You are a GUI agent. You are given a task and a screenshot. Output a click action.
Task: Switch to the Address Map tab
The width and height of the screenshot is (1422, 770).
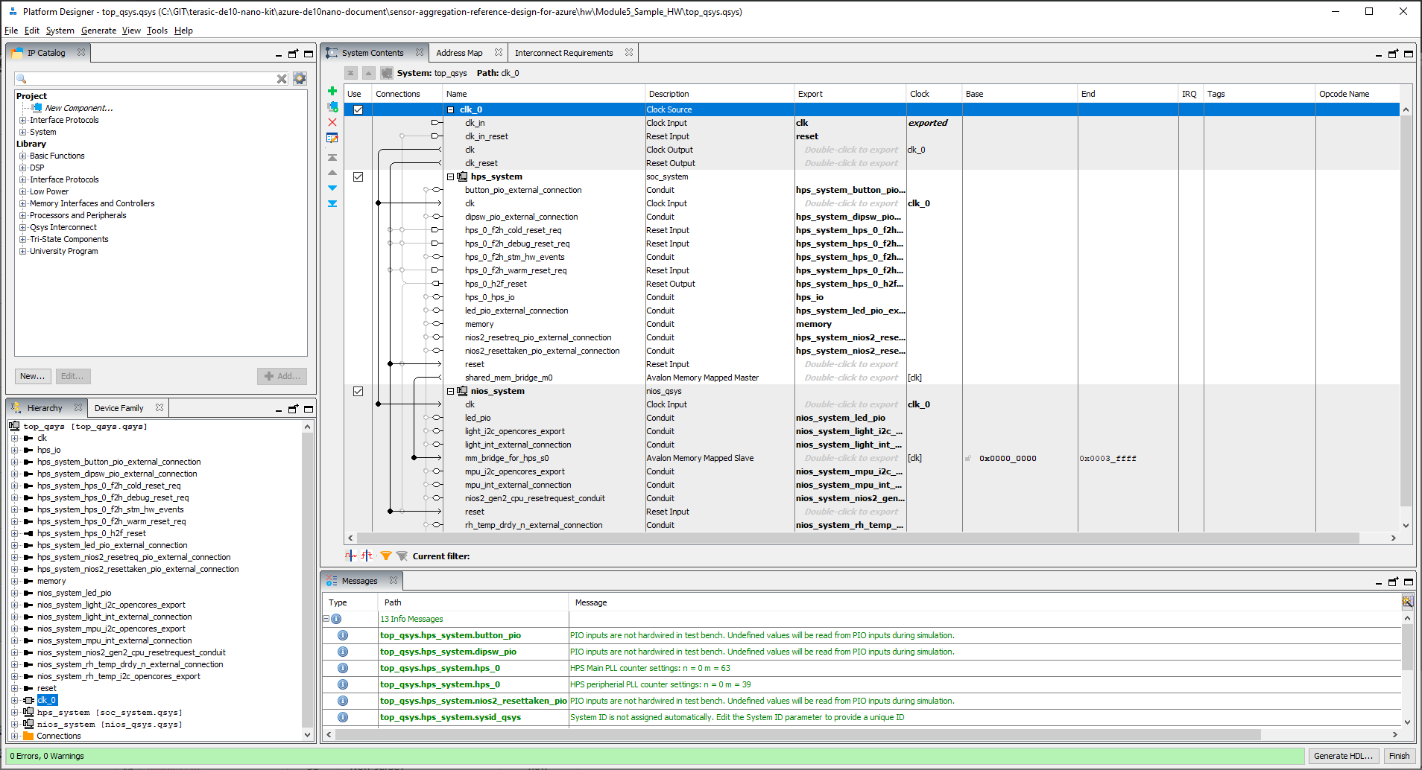click(459, 53)
